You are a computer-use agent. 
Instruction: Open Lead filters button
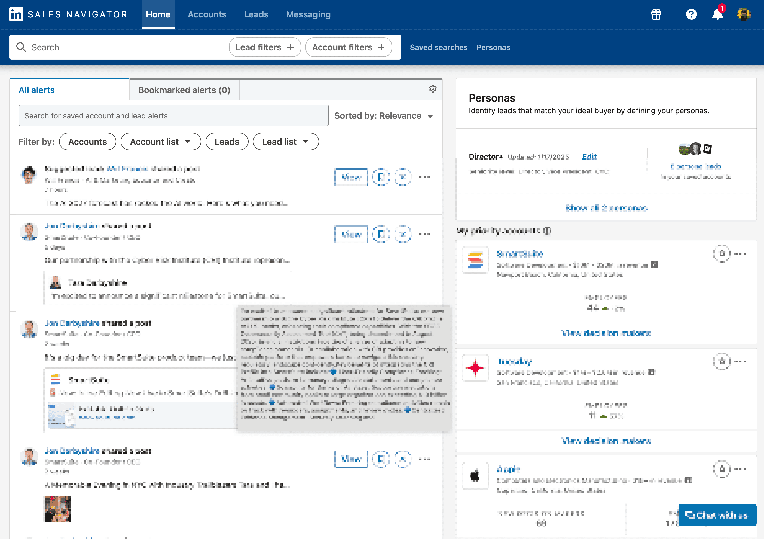265,47
